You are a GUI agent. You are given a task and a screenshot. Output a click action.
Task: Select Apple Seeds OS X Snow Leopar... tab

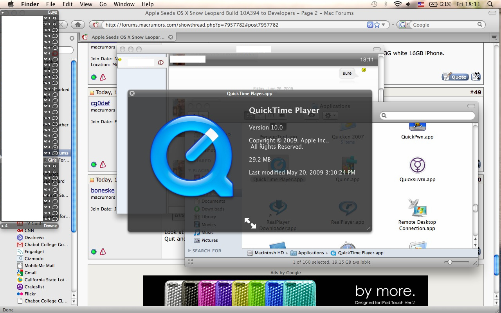(x=128, y=37)
